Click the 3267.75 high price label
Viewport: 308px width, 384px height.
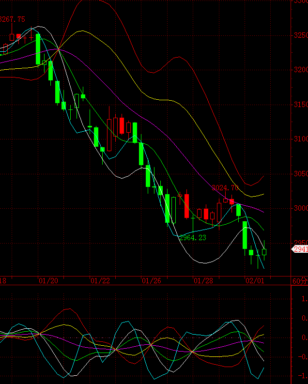pyautogui.click(x=12, y=19)
